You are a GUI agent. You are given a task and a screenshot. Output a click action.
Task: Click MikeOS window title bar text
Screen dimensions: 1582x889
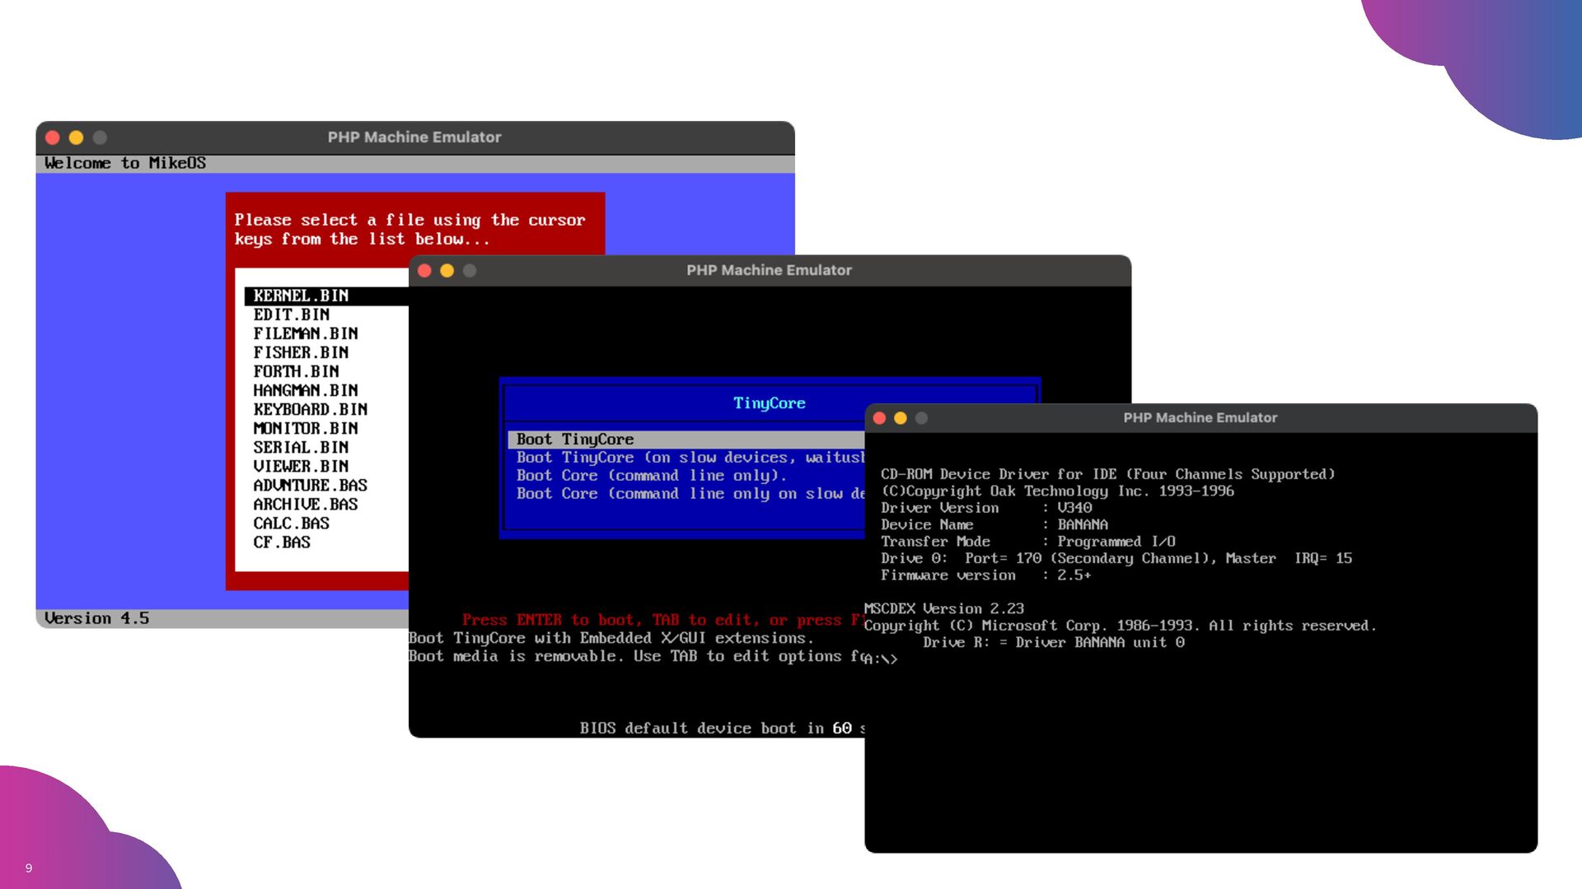click(414, 137)
